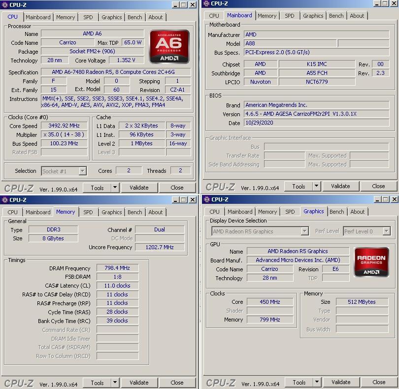Click Core Voltage value 1.352 V
Viewport: 399px width, 389px height.
(126, 60)
